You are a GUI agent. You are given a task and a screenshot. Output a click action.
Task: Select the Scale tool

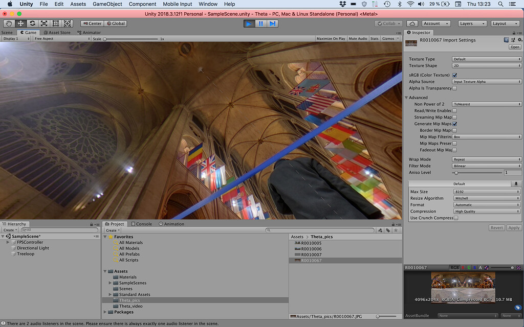[x=43, y=22]
